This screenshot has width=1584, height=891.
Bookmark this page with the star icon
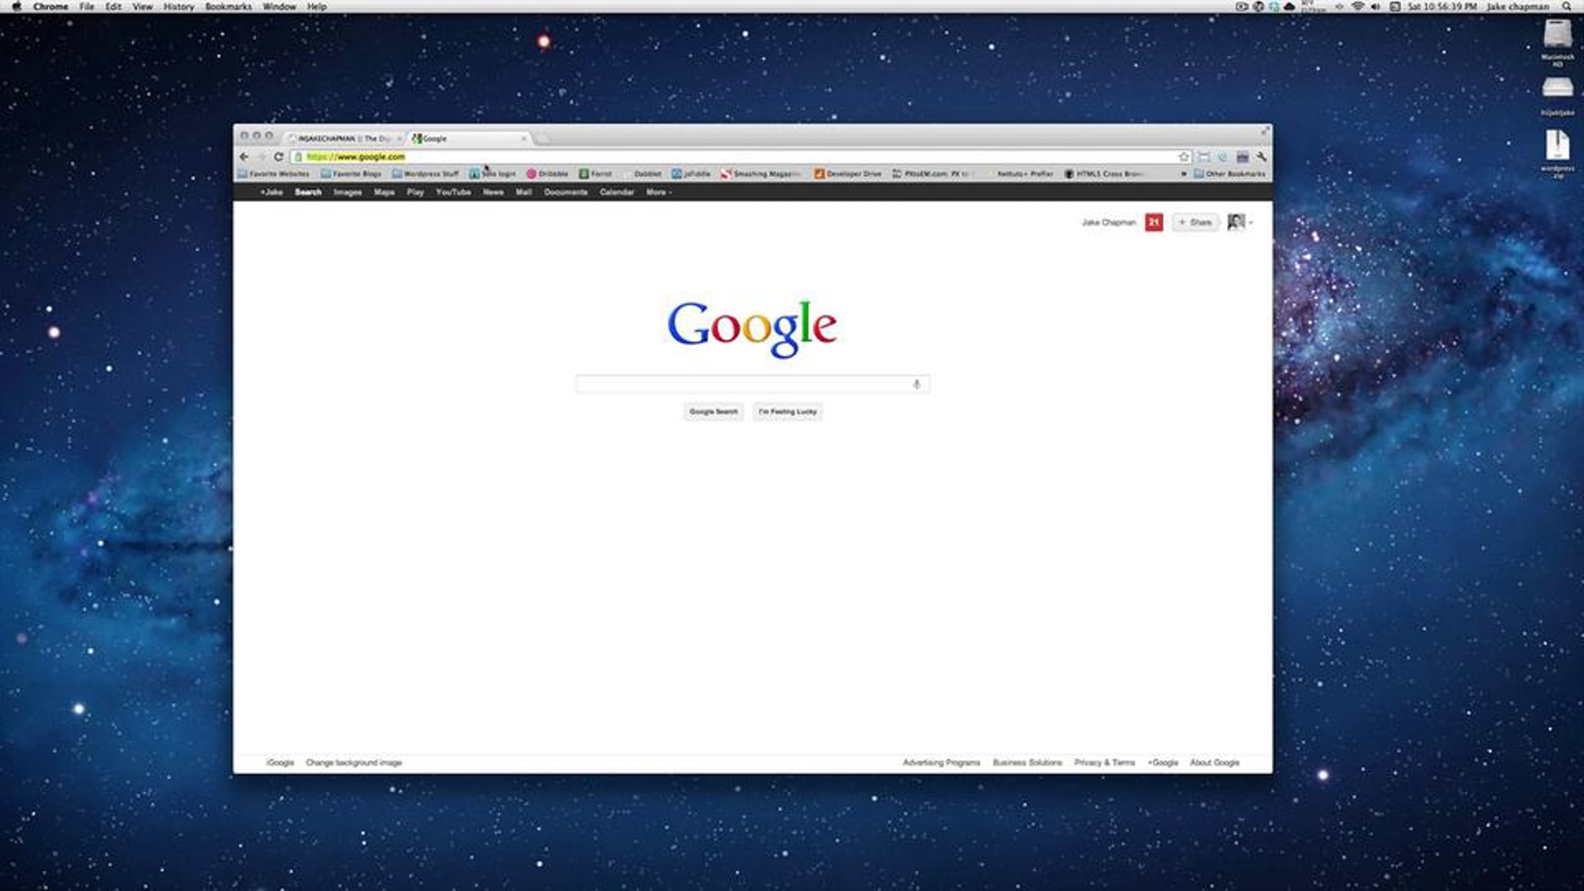[x=1184, y=157]
